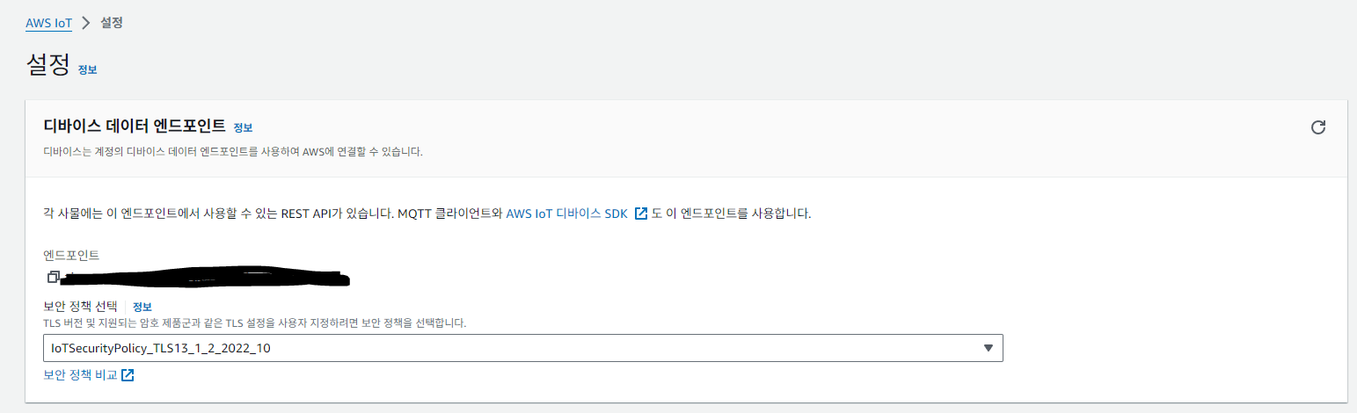Open the IoTSecurityPolicy_TLS13_1_2_2022_10 dropdown

pyautogui.click(x=522, y=348)
